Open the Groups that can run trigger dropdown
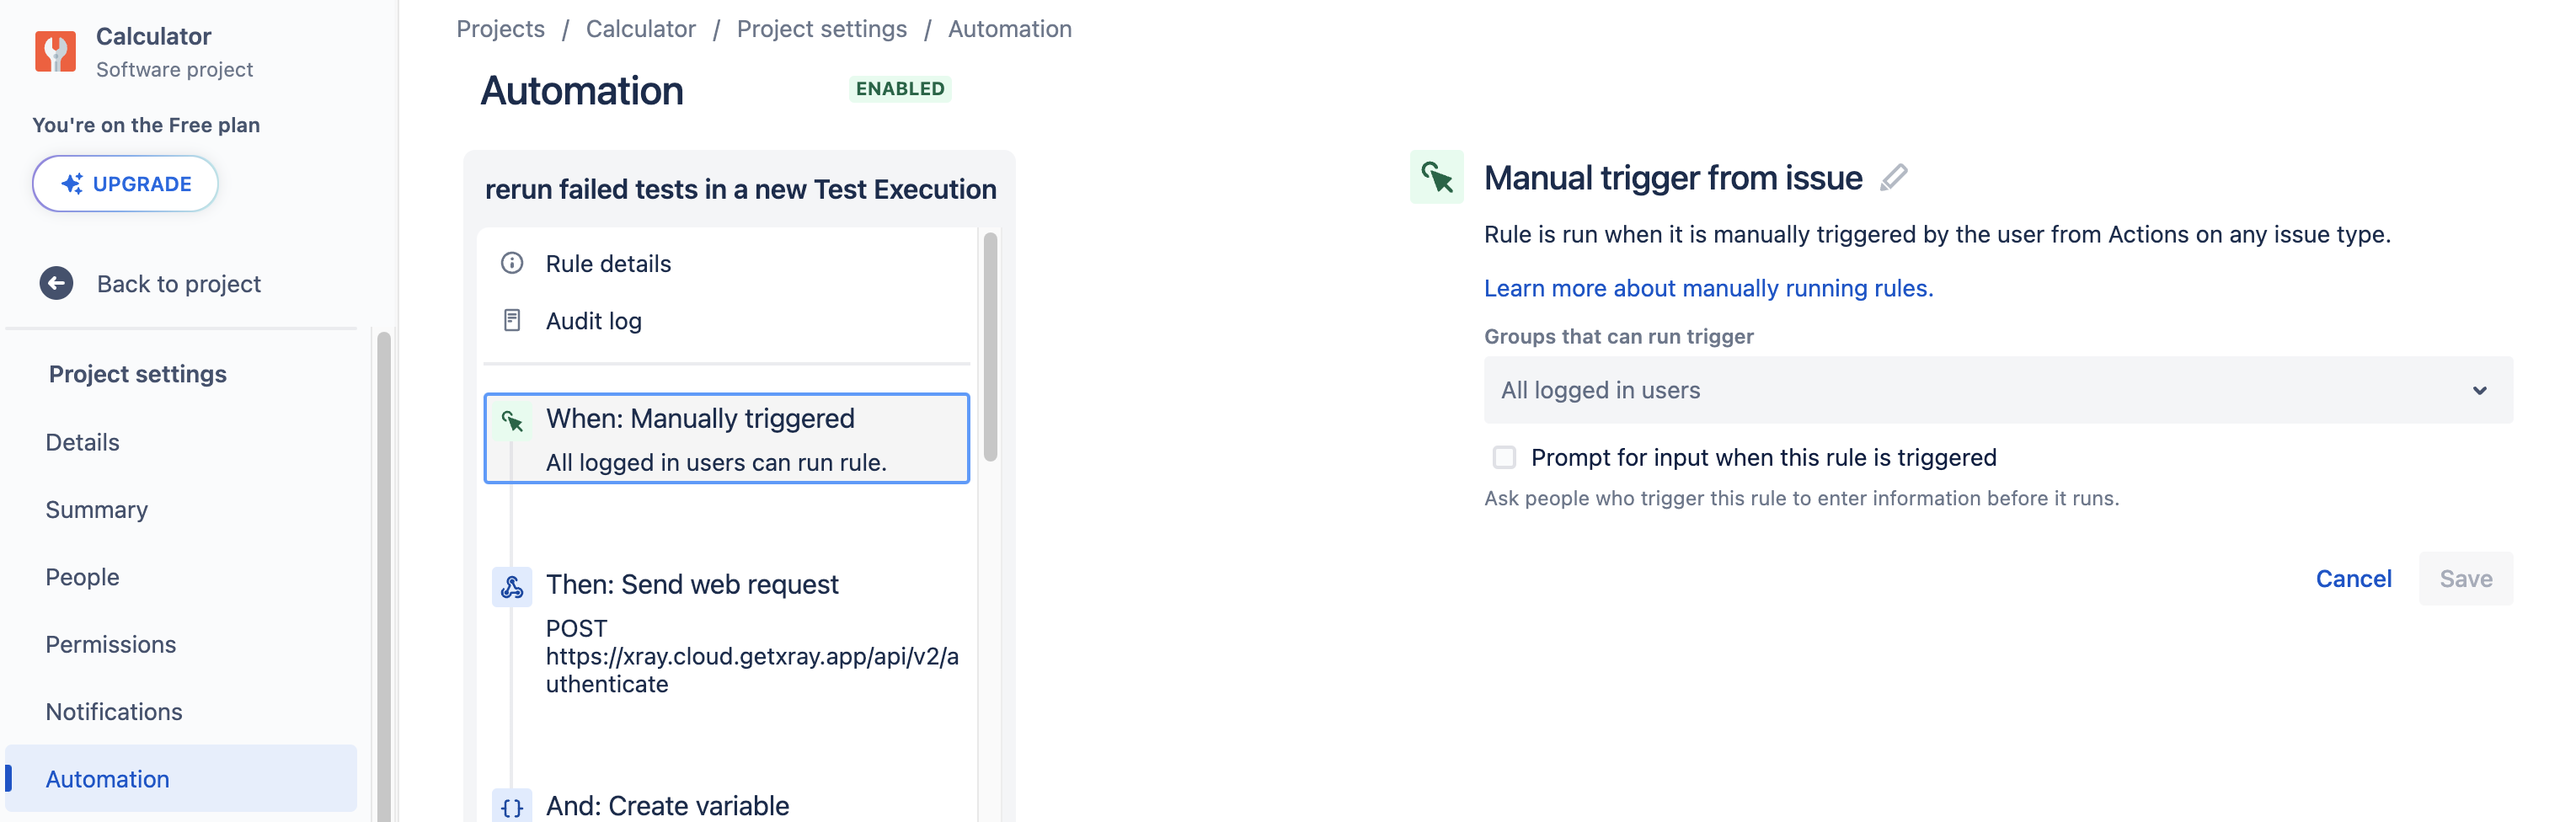This screenshot has height=822, width=2576. tap(1997, 390)
